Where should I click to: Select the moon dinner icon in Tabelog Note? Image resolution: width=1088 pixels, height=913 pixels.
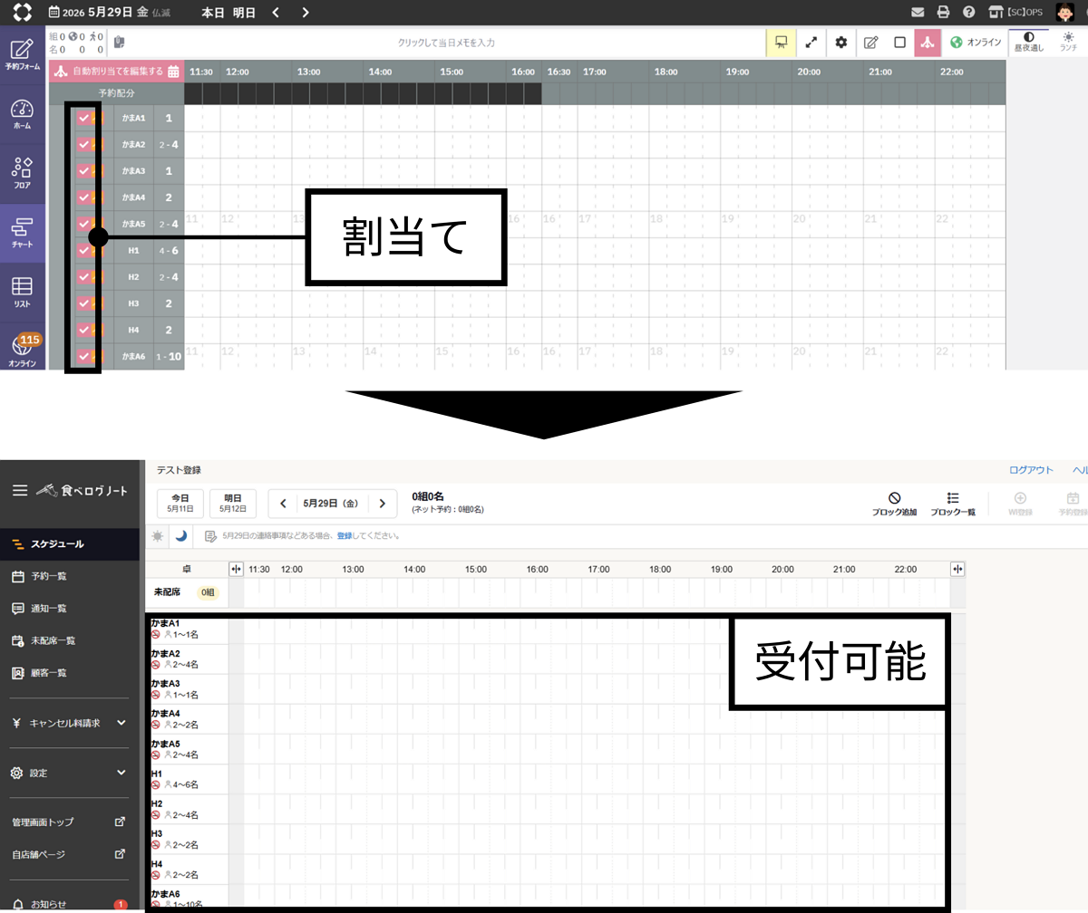click(181, 536)
